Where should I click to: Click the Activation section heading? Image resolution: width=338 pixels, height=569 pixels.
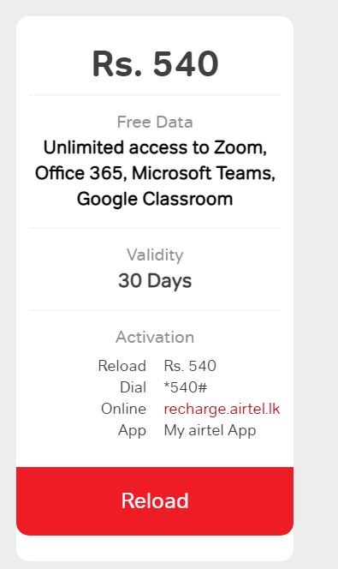155,338
